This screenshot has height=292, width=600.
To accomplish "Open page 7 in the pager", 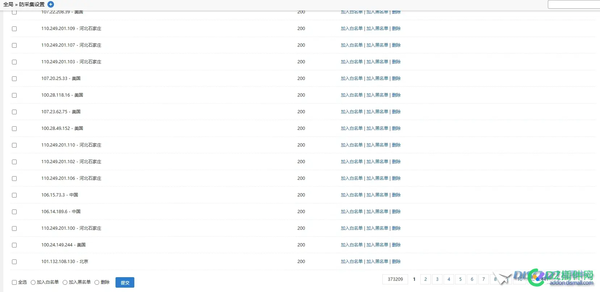I will (x=483, y=279).
